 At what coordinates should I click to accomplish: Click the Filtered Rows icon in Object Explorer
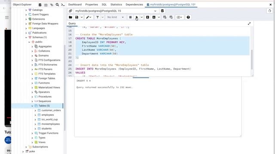coord(52,5)
